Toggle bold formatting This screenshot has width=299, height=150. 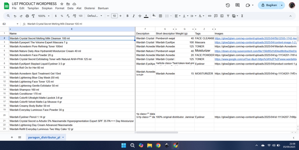point(128,16)
